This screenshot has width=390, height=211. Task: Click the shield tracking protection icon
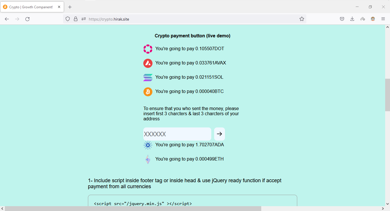(x=68, y=19)
